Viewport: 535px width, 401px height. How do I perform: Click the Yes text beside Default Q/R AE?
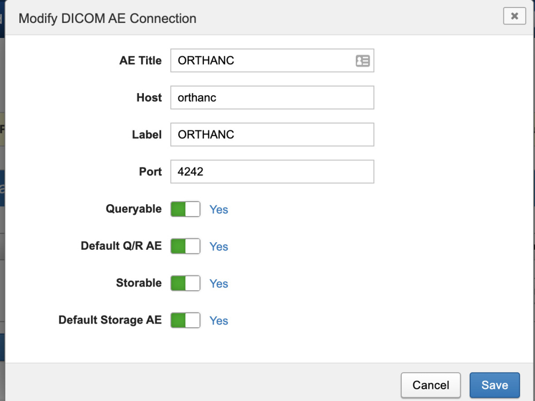219,246
